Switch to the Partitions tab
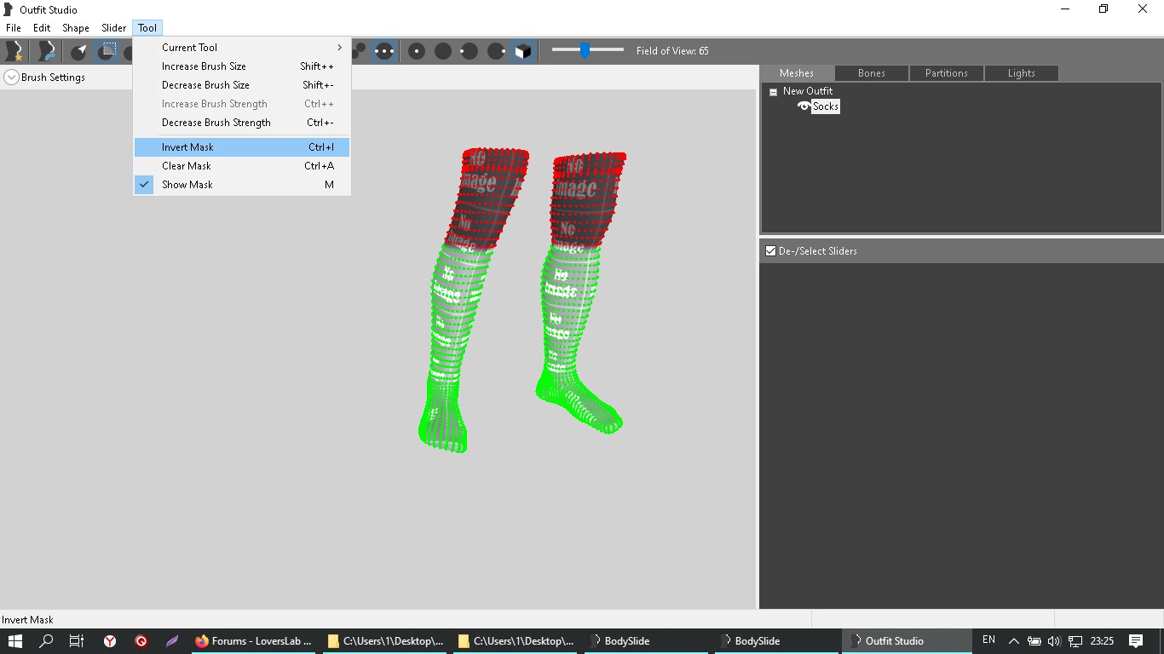This screenshot has height=654, width=1164. click(947, 73)
